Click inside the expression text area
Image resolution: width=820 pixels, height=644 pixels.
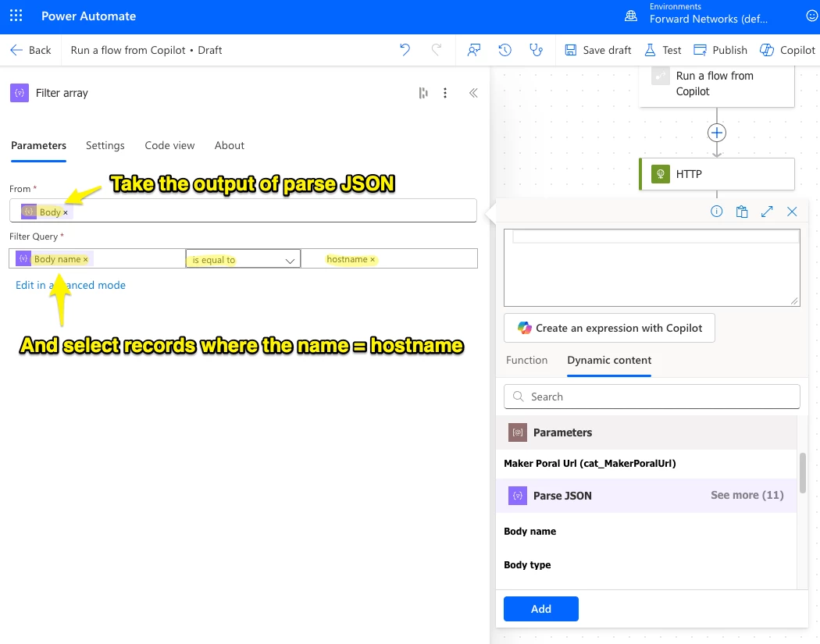pyautogui.click(x=651, y=268)
